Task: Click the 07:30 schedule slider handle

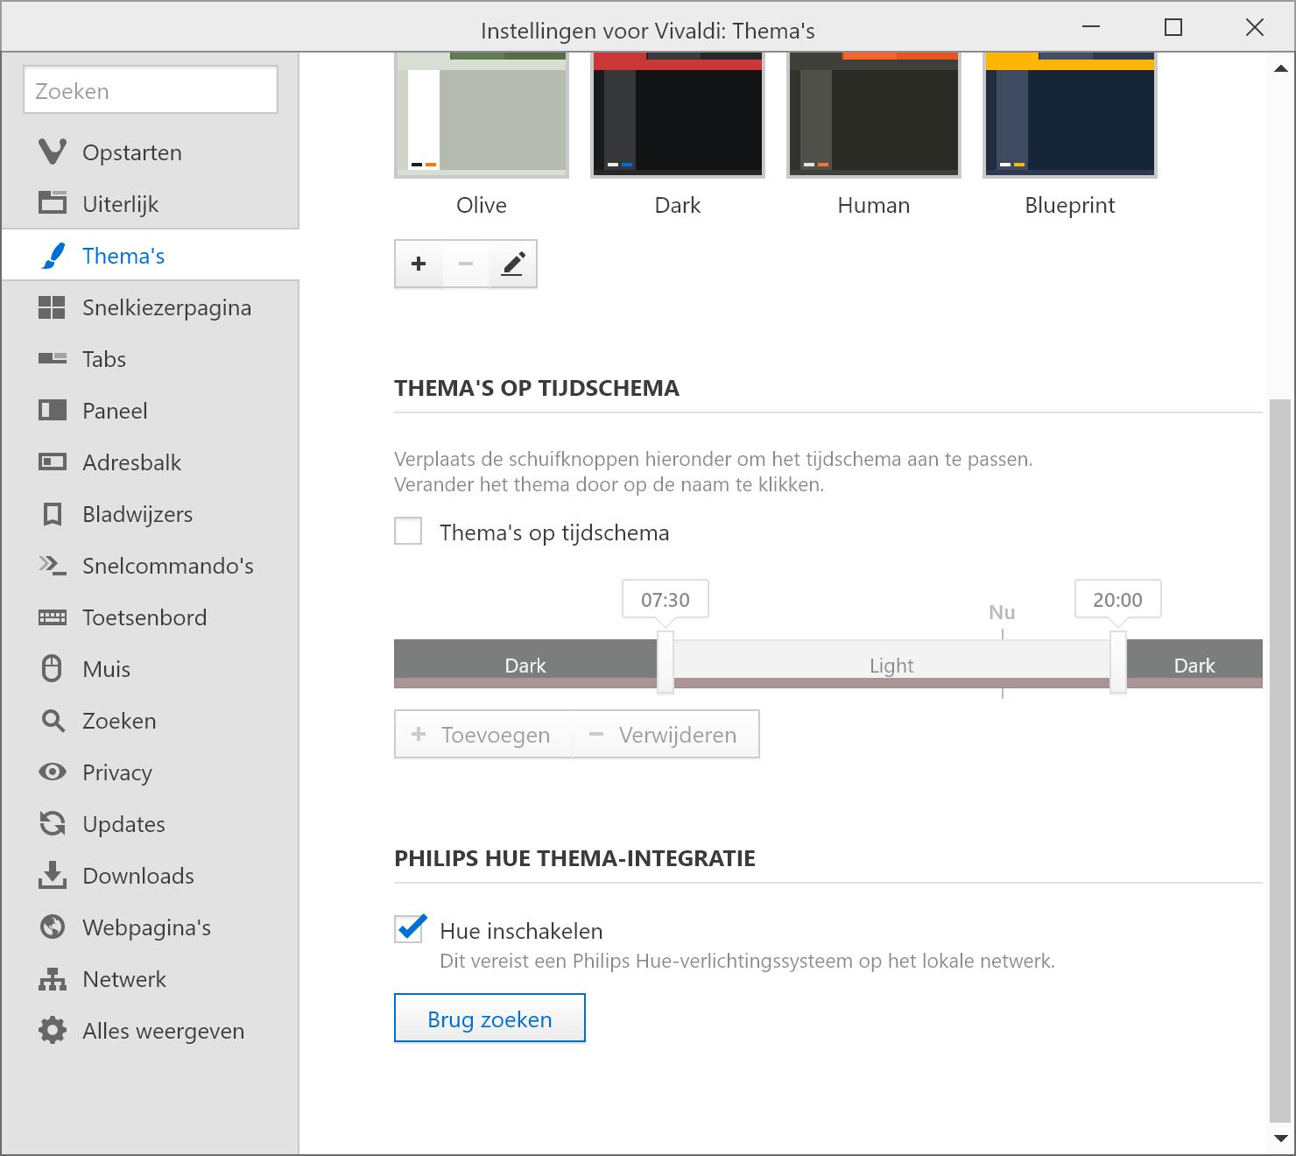Action: click(x=666, y=662)
